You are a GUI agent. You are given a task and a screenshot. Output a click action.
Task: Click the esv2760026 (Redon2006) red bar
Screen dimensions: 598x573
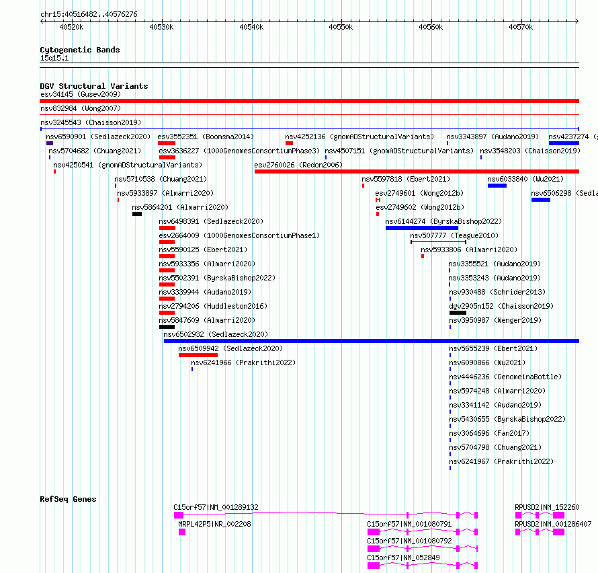pyautogui.click(x=417, y=171)
